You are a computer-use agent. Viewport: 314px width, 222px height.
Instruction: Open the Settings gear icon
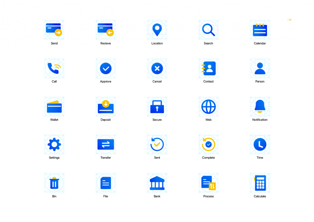[x=54, y=144]
